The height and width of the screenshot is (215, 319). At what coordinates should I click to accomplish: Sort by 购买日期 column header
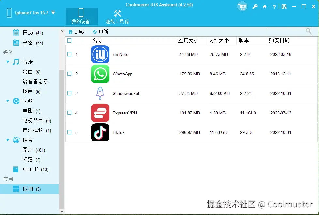pos(292,41)
